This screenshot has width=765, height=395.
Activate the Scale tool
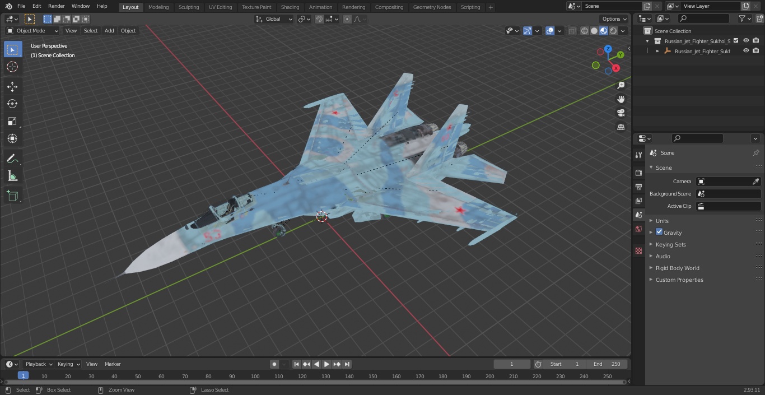(12, 121)
